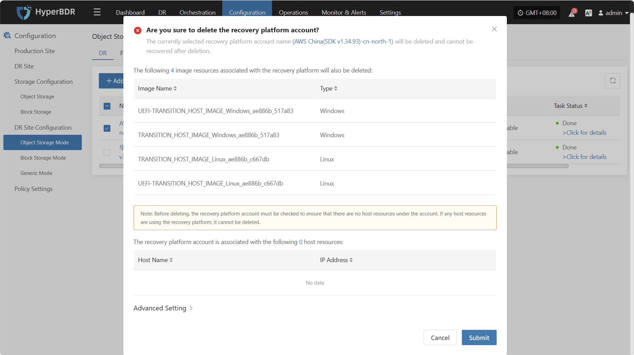Open the Monitor & Alerts menu

coord(344,13)
